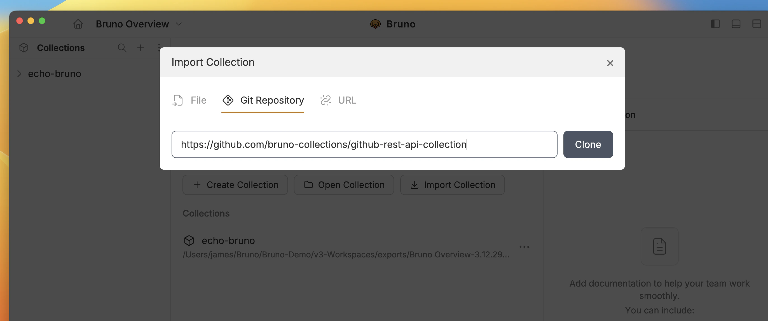
Task: Open the collections overflow menu
Action: 159,48
